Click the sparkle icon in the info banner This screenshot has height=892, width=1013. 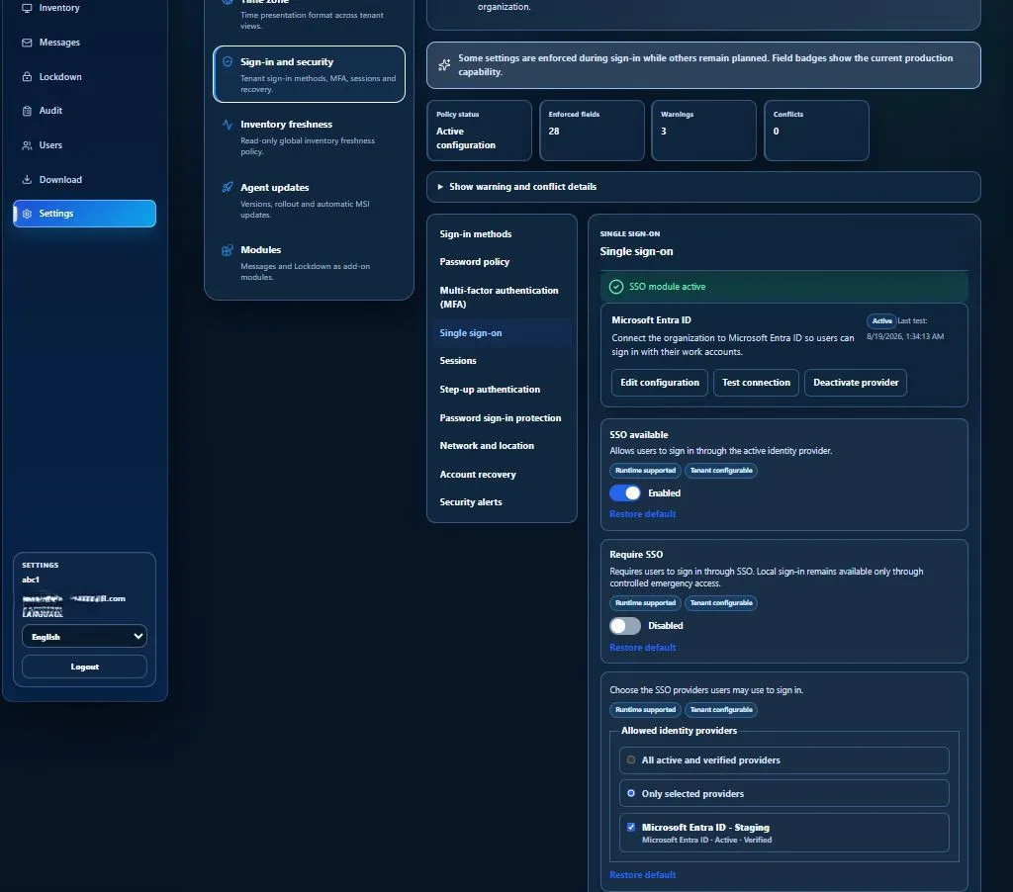pyautogui.click(x=444, y=65)
